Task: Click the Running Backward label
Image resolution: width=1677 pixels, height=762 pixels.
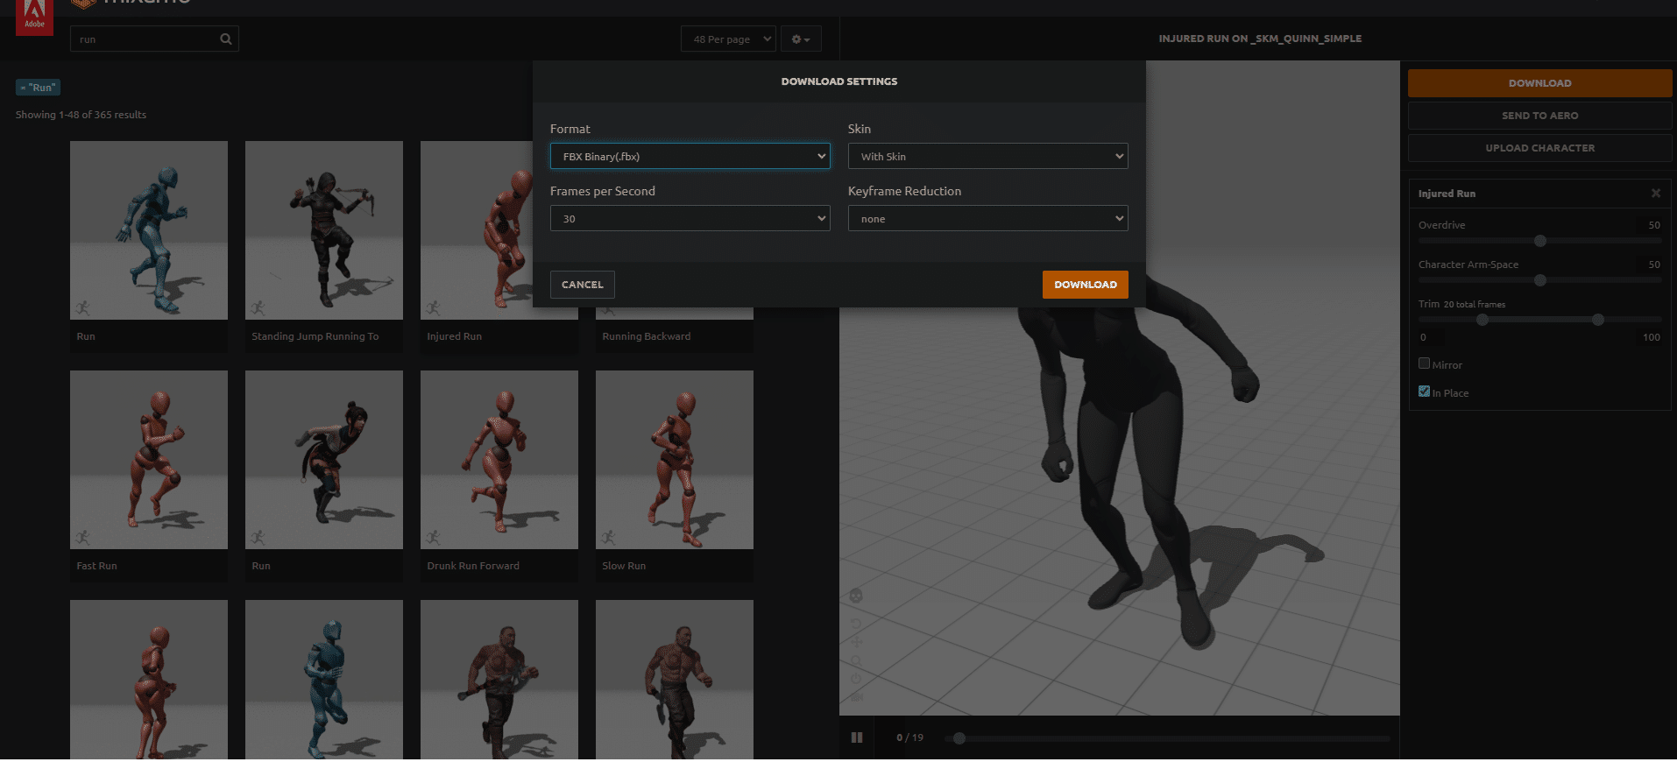Action: click(x=647, y=336)
